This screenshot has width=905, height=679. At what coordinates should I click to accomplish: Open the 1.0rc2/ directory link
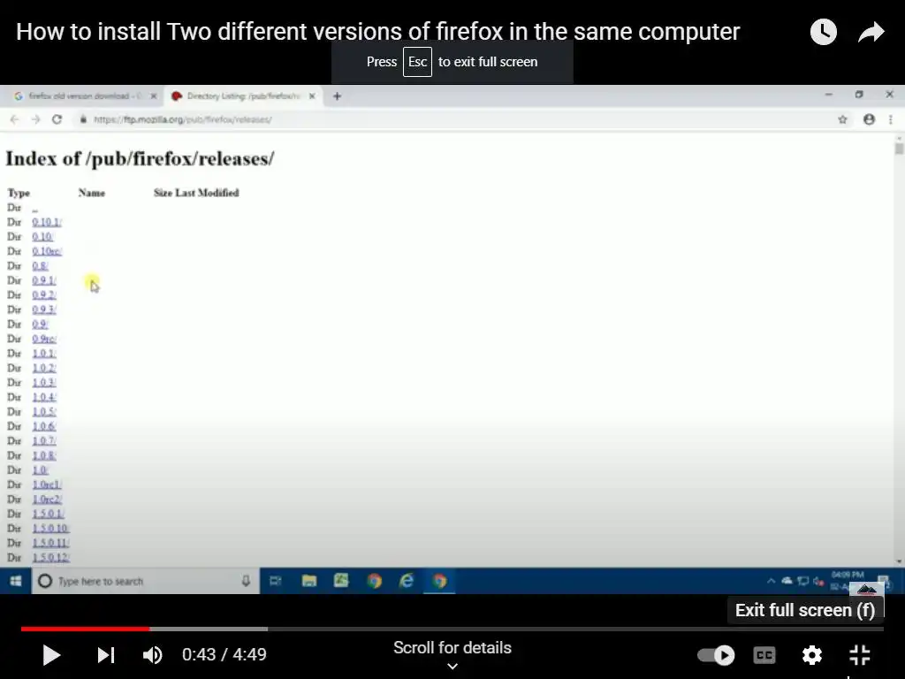pos(47,499)
